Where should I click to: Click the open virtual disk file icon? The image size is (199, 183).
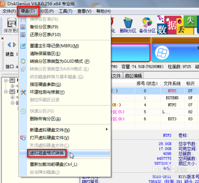(x=23, y=138)
